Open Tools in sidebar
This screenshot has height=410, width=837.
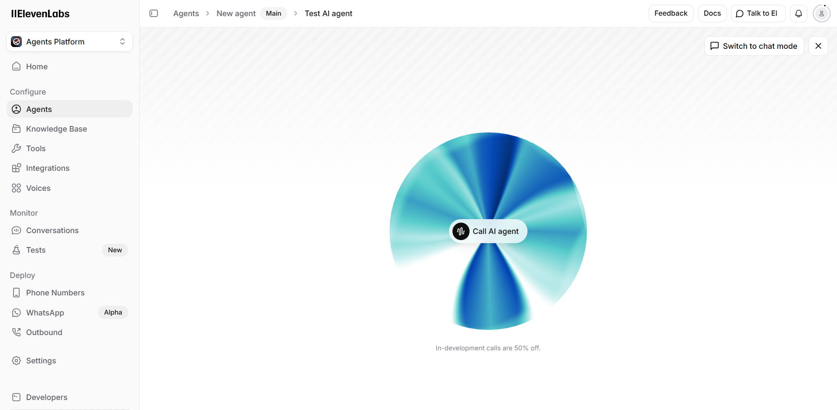pos(69,149)
